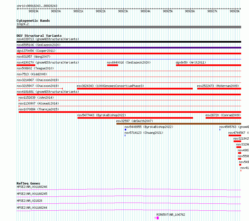Open the dgv1370n54 (Cooper2011) variant label

[x=36, y=51]
